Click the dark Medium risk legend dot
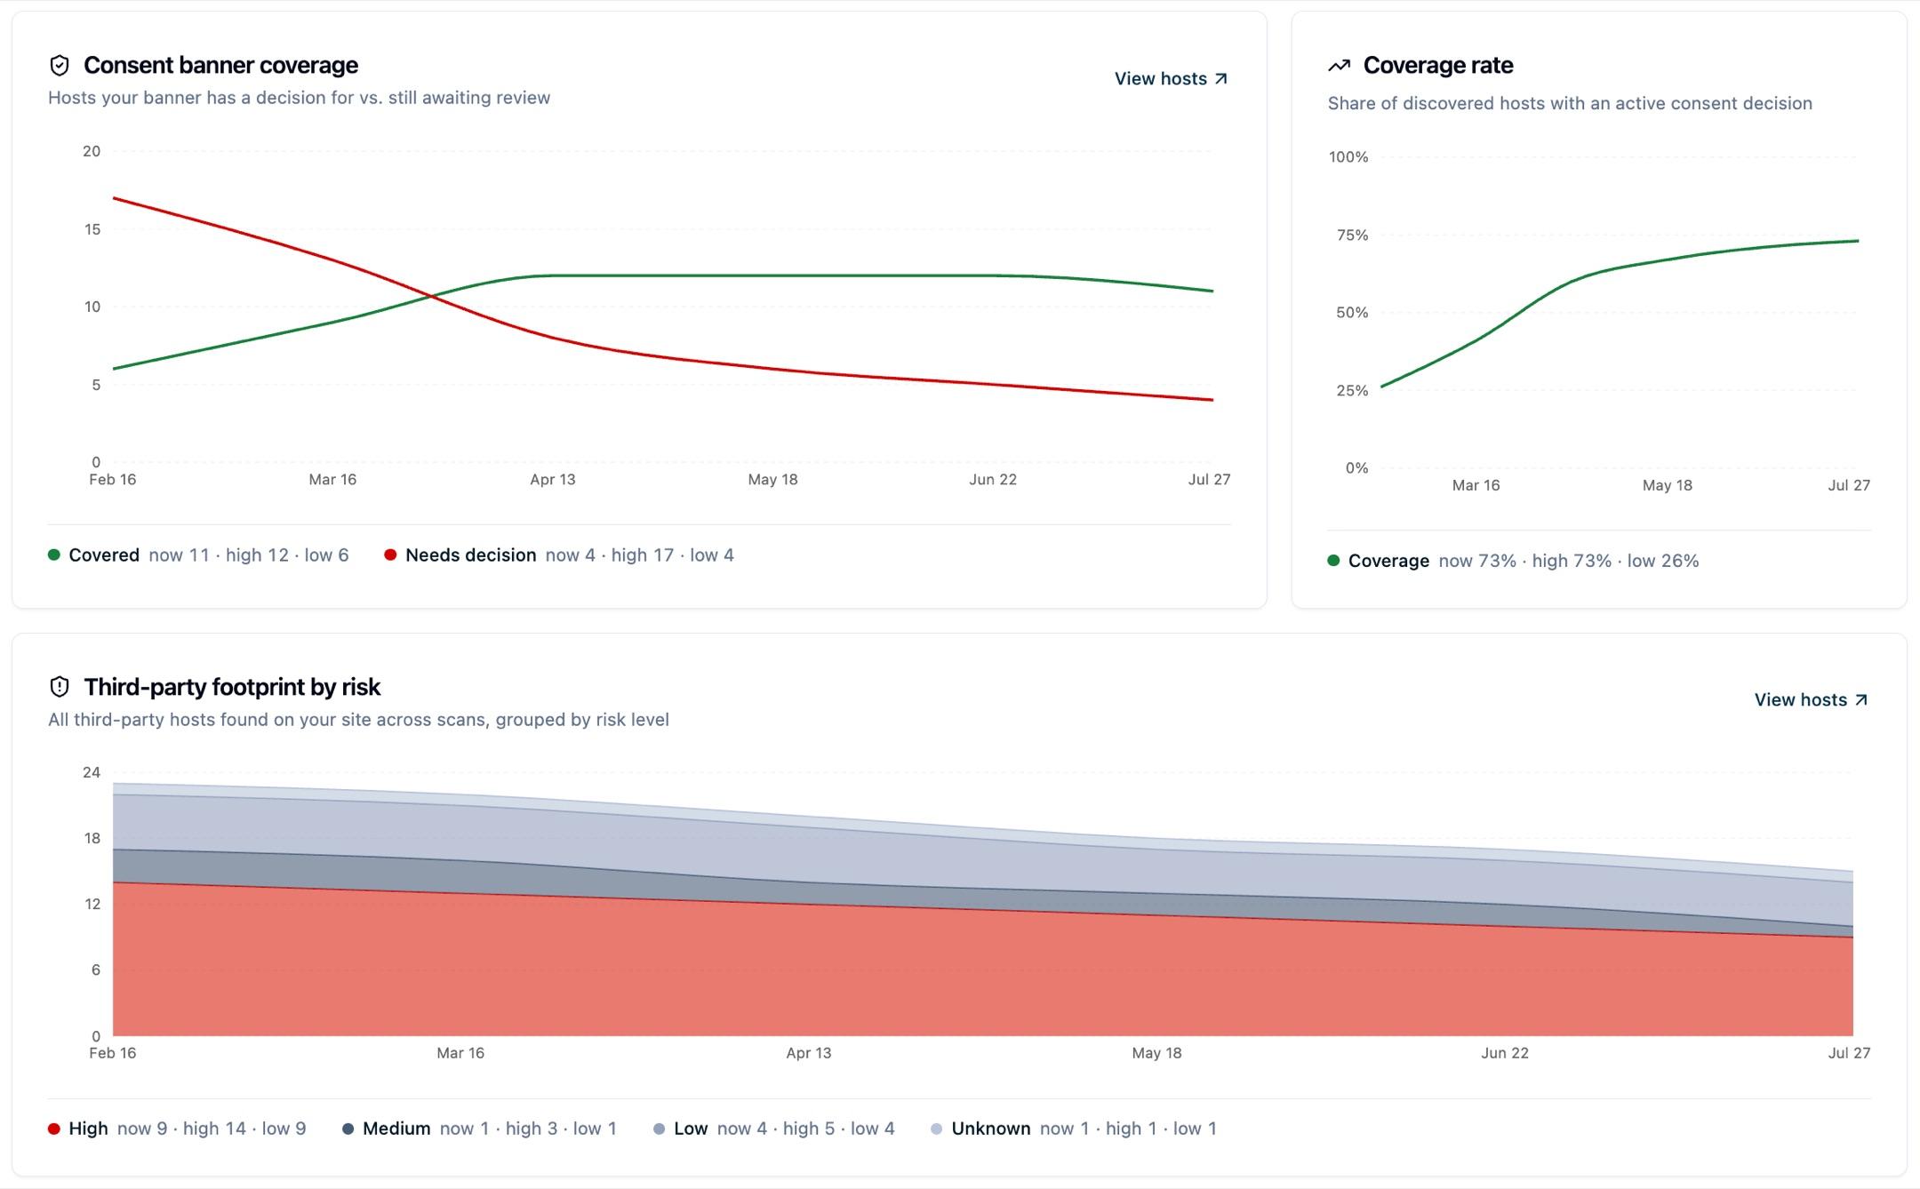1920x1189 pixels. 348,1129
